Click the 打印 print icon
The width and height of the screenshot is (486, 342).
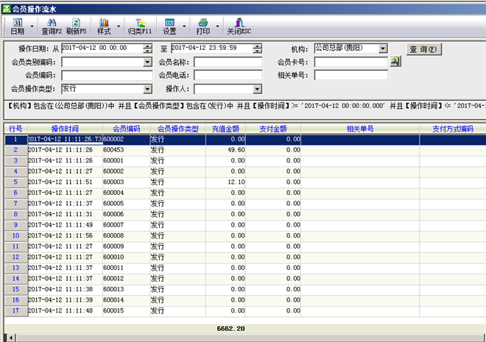coord(202,27)
